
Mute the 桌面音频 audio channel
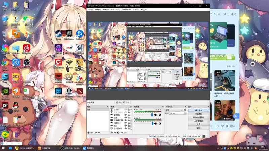click(156, 123)
